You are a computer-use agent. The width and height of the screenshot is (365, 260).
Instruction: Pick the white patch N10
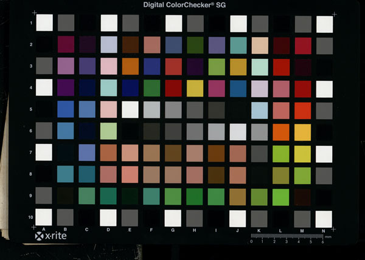pos(324,219)
